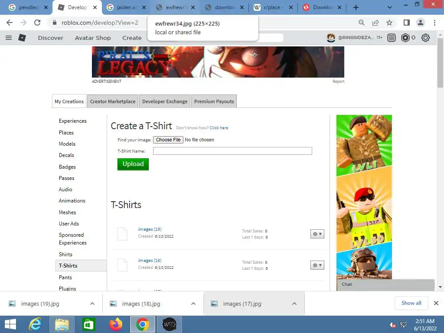This screenshot has height=333, width=444.
Task: Open the tab search chevron
Action: [390, 8]
